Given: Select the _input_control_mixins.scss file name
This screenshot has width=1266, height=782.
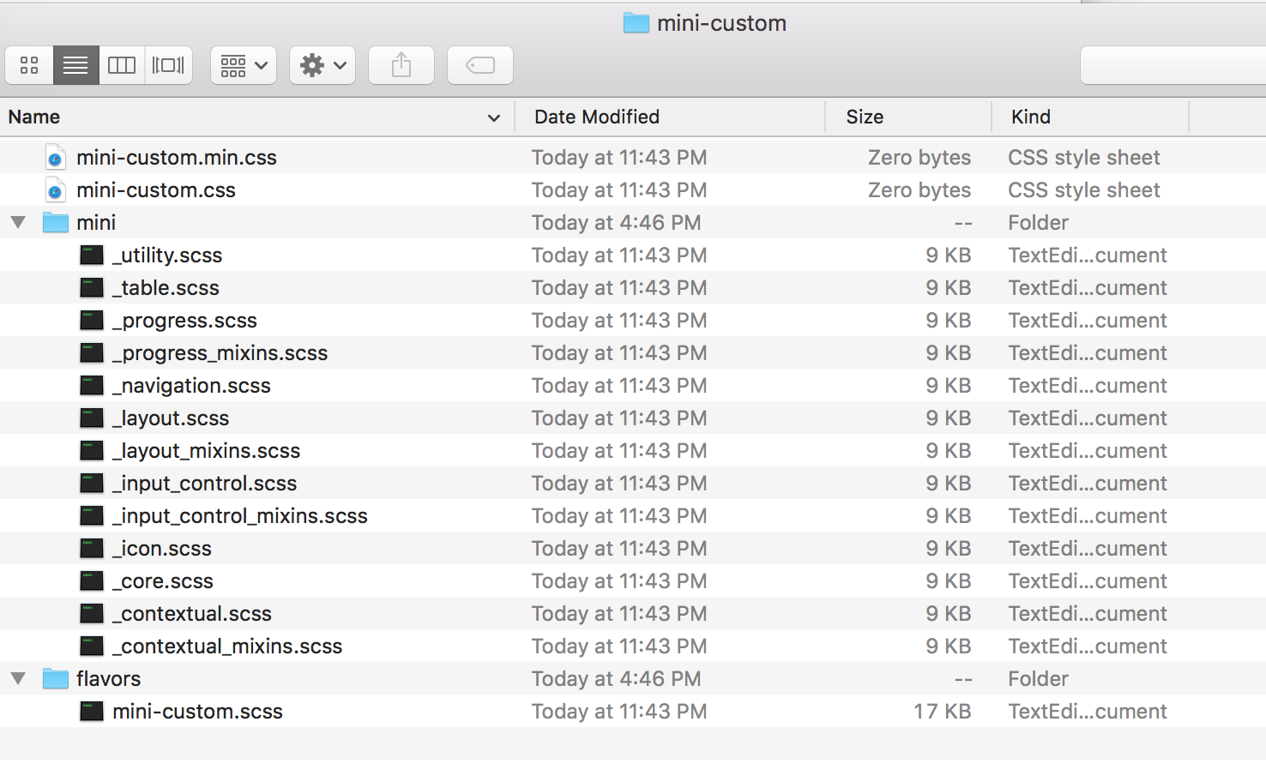Looking at the screenshot, I should (240, 516).
